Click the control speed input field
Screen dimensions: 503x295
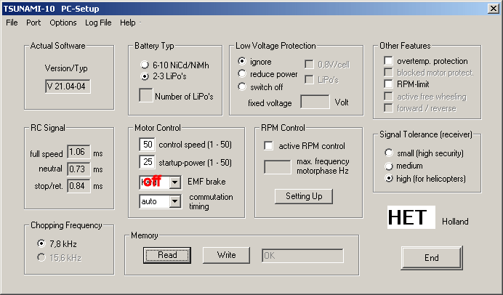(x=148, y=145)
